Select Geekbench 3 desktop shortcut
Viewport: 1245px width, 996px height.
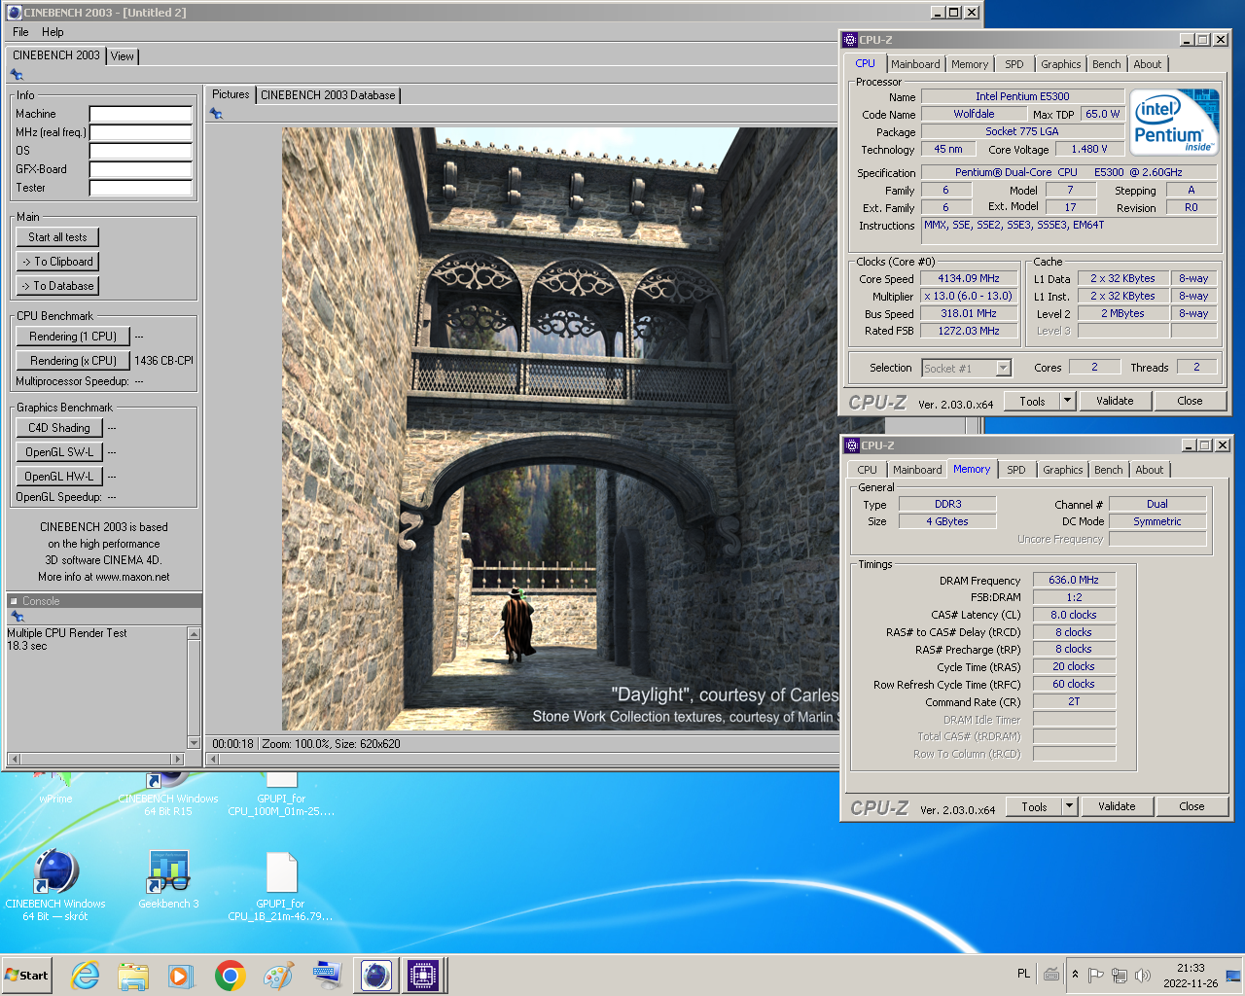168,880
